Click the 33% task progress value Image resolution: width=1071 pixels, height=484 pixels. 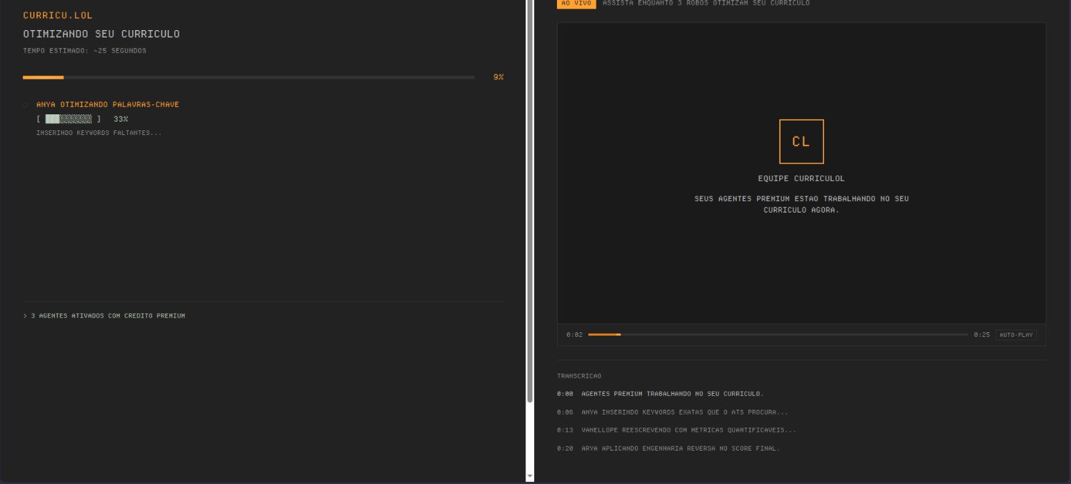(120, 119)
